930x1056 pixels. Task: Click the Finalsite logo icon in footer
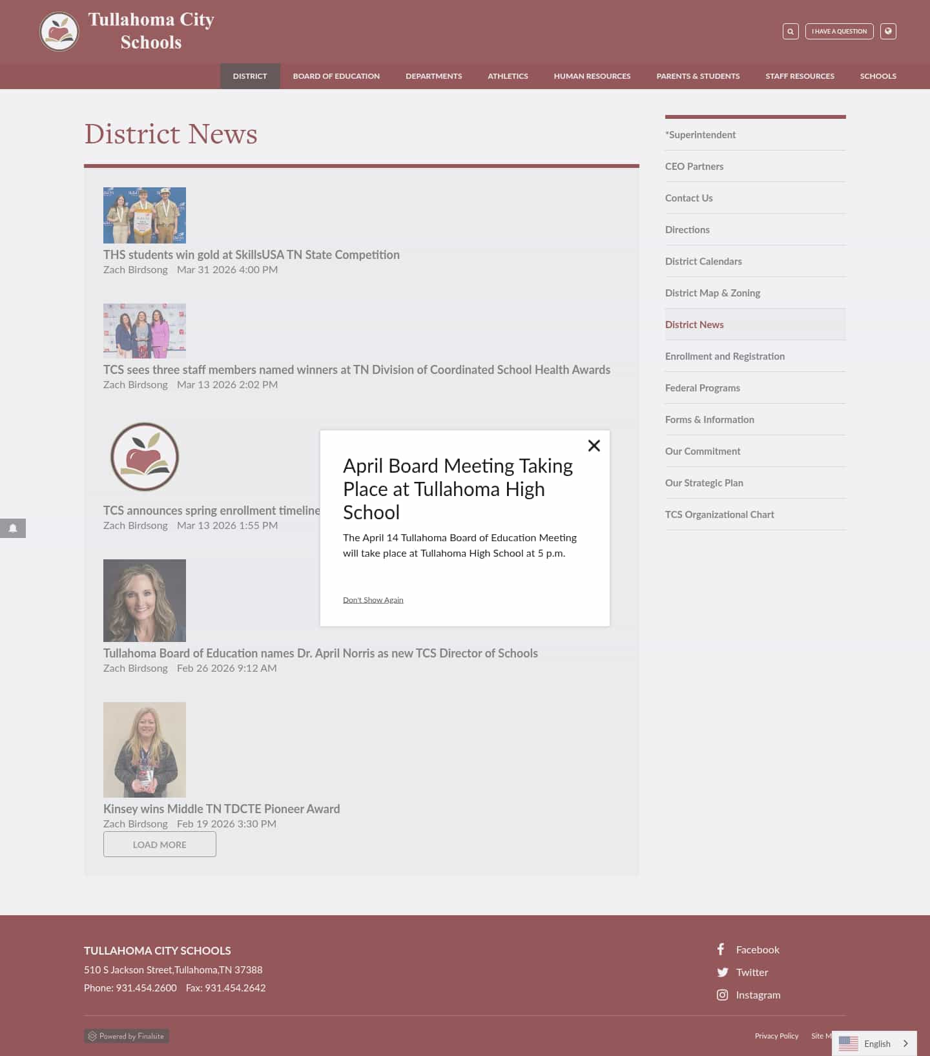(92, 1036)
